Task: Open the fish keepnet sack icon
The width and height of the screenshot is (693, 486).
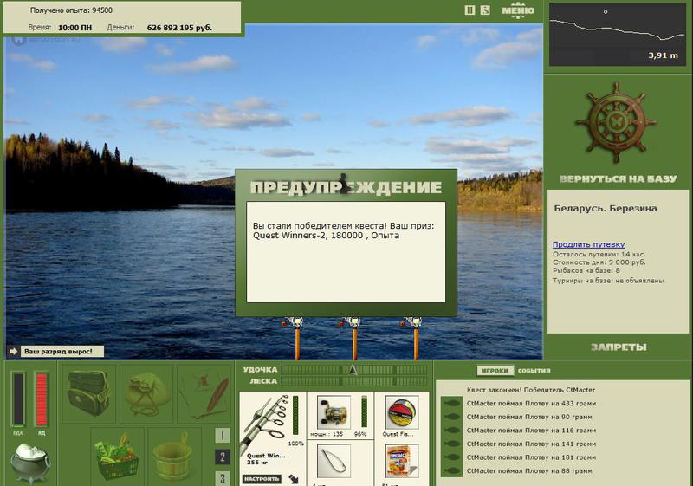Action: (x=146, y=394)
